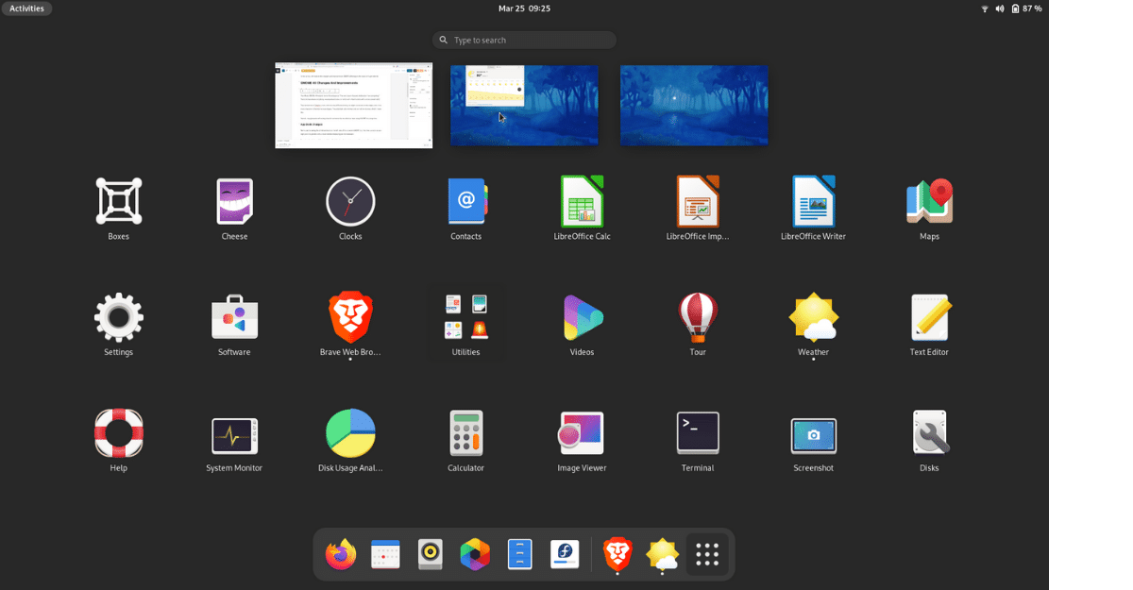
Task: Open the LibreOffice Calc app
Action: click(582, 200)
